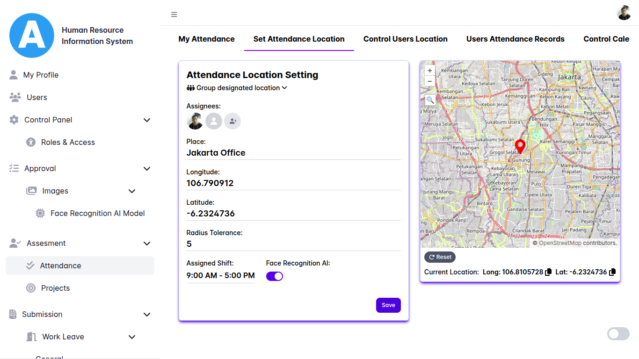639x359 pixels.
Task: Click the Face Recognition AI Model chip icon
Action: pos(40,213)
